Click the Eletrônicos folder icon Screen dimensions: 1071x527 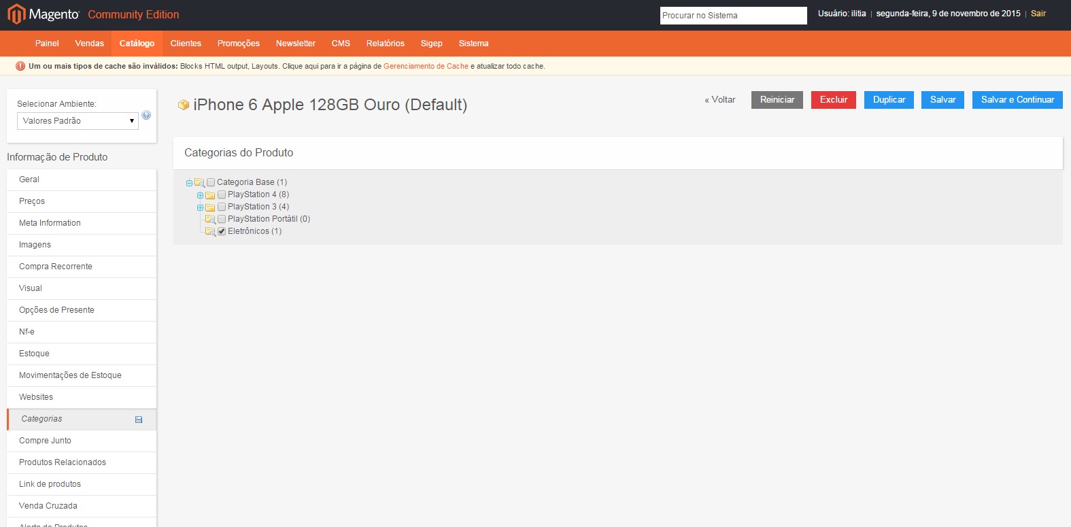tap(210, 231)
